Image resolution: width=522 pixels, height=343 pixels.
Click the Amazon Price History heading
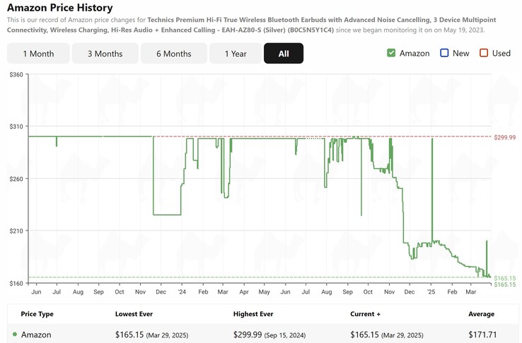coord(60,7)
